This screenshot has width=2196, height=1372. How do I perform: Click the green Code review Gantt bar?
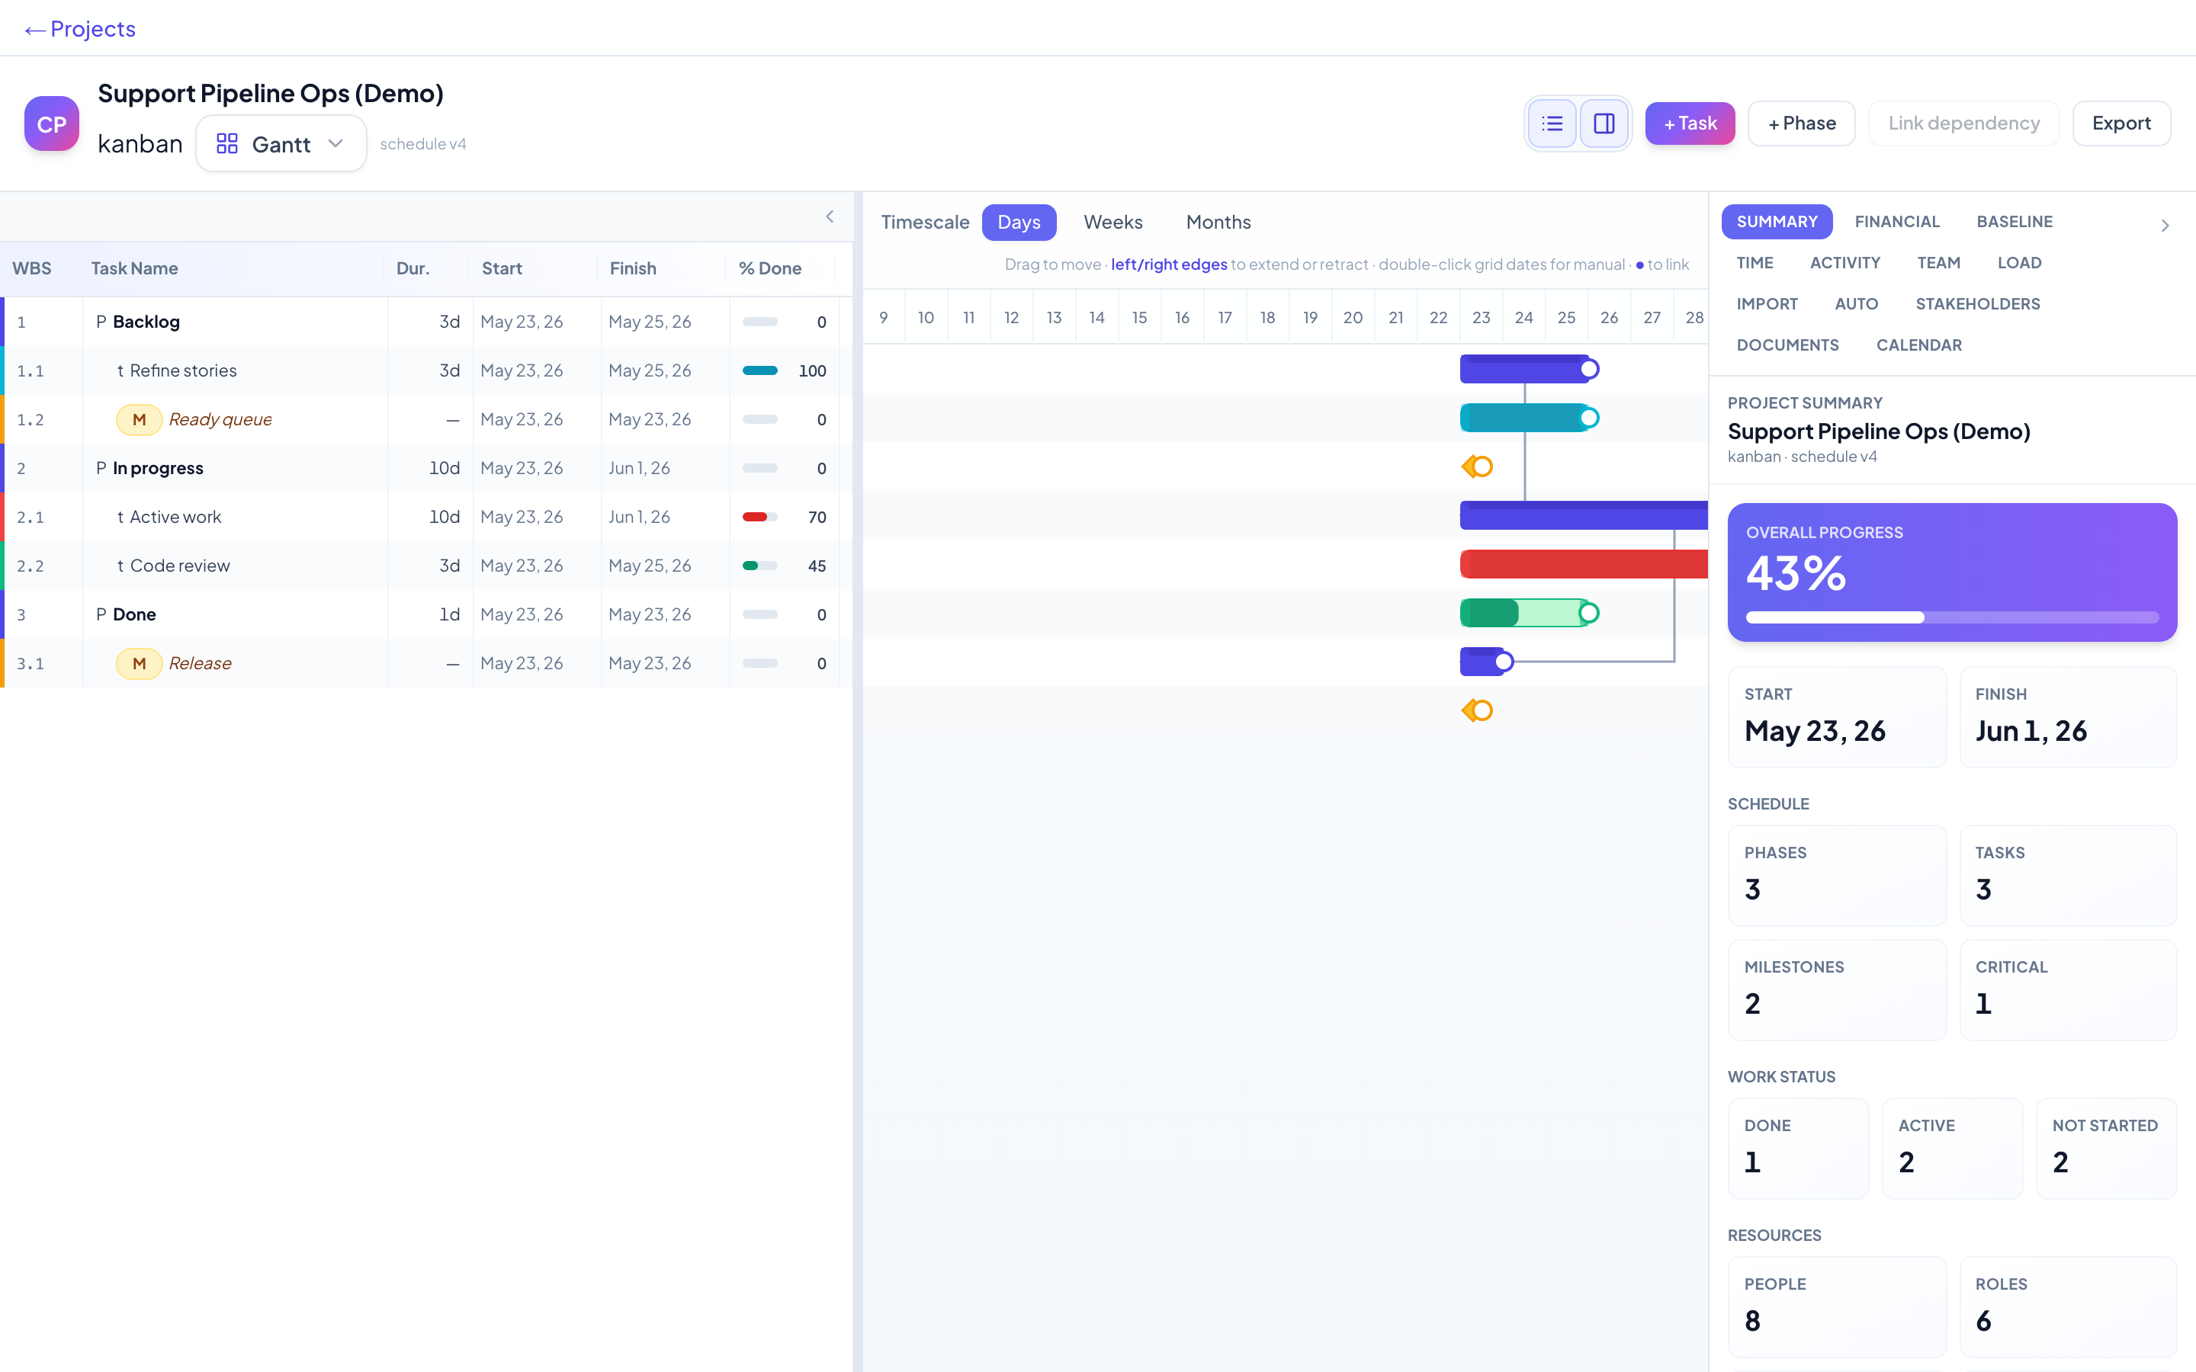[x=1523, y=614]
